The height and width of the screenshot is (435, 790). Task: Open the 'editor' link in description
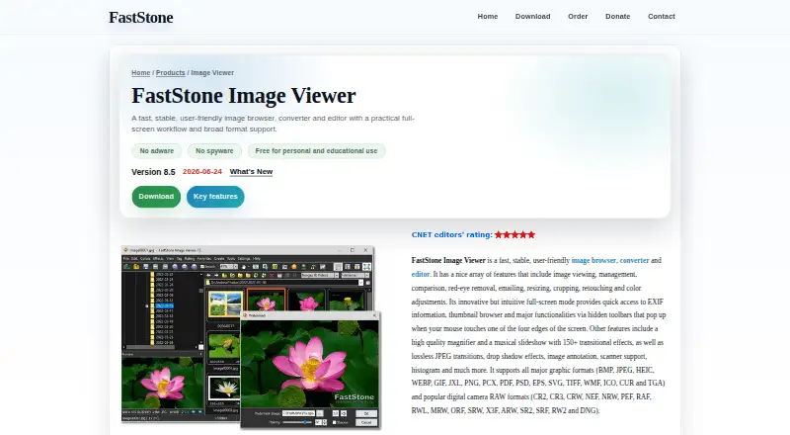pos(421,274)
